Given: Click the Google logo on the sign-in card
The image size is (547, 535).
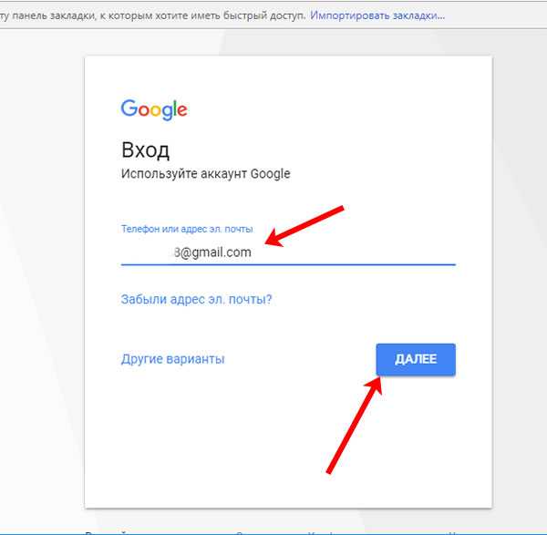Looking at the screenshot, I should pyautogui.click(x=154, y=109).
